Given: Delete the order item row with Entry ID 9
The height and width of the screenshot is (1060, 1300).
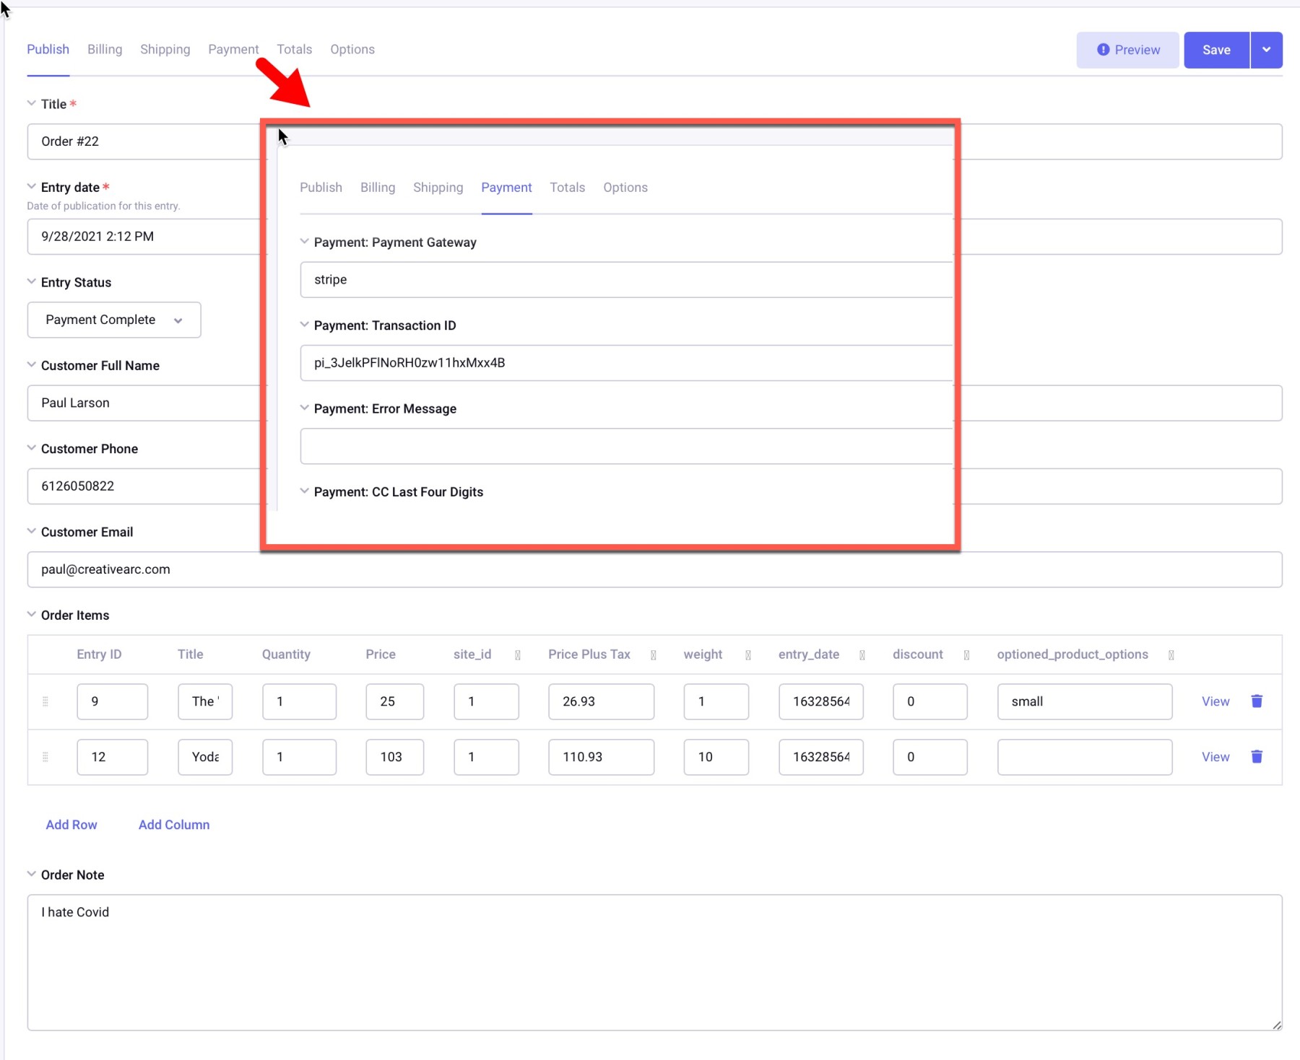Looking at the screenshot, I should pyautogui.click(x=1257, y=701).
